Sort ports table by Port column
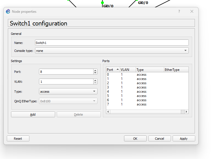The height and width of the screenshot is (159, 217). 113,69
